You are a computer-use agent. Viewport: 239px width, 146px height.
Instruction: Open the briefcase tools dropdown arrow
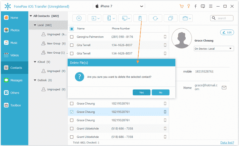click(190, 18)
